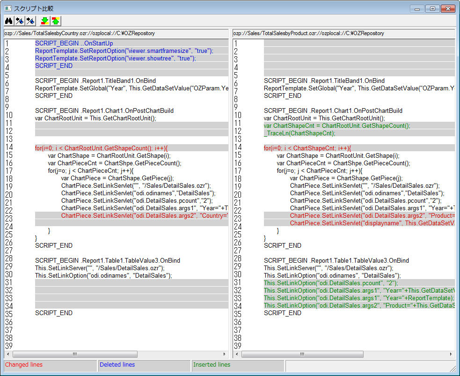Select inserted _TraceLn(ChartShapeCnt) line in right pane
460x376 pixels.
[x=299, y=133]
